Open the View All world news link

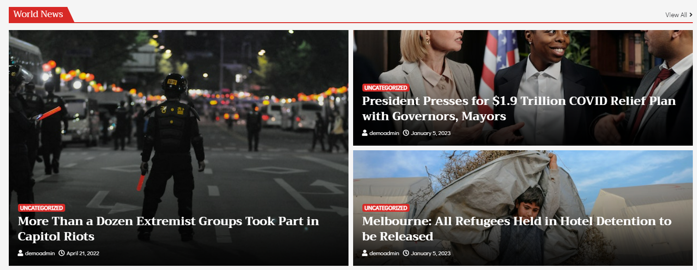[679, 15]
